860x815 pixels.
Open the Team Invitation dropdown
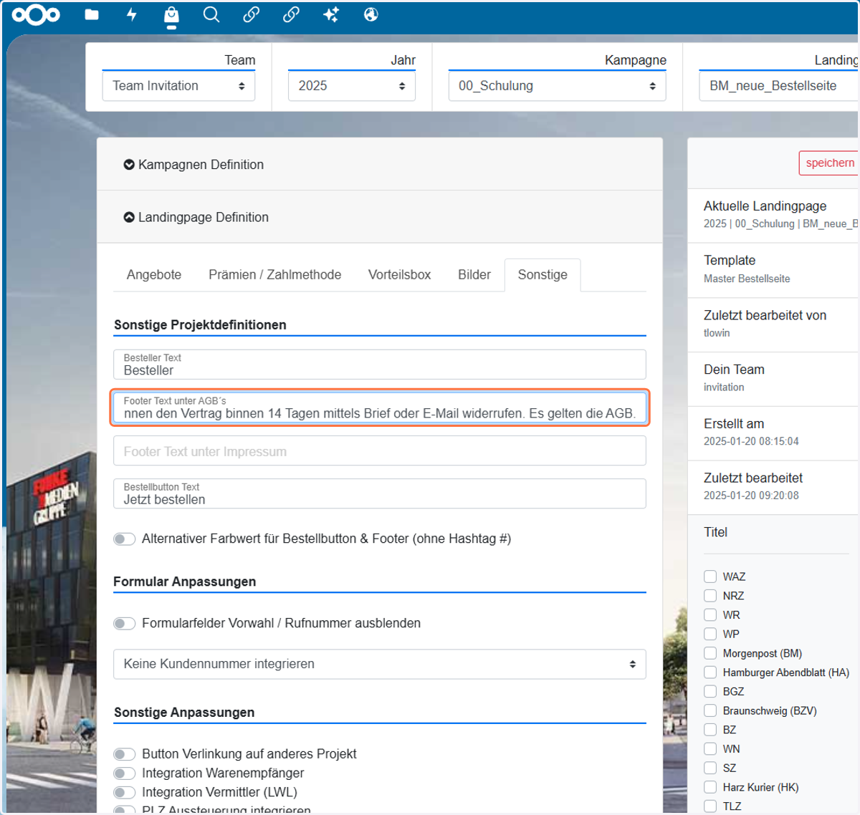click(178, 86)
